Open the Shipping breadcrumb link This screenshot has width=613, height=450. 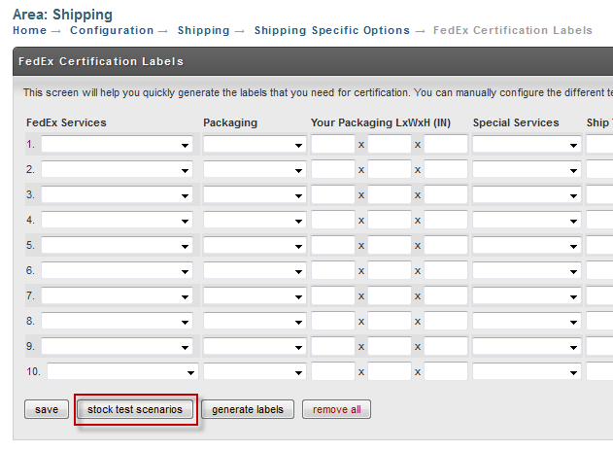(x=203, y=30)
